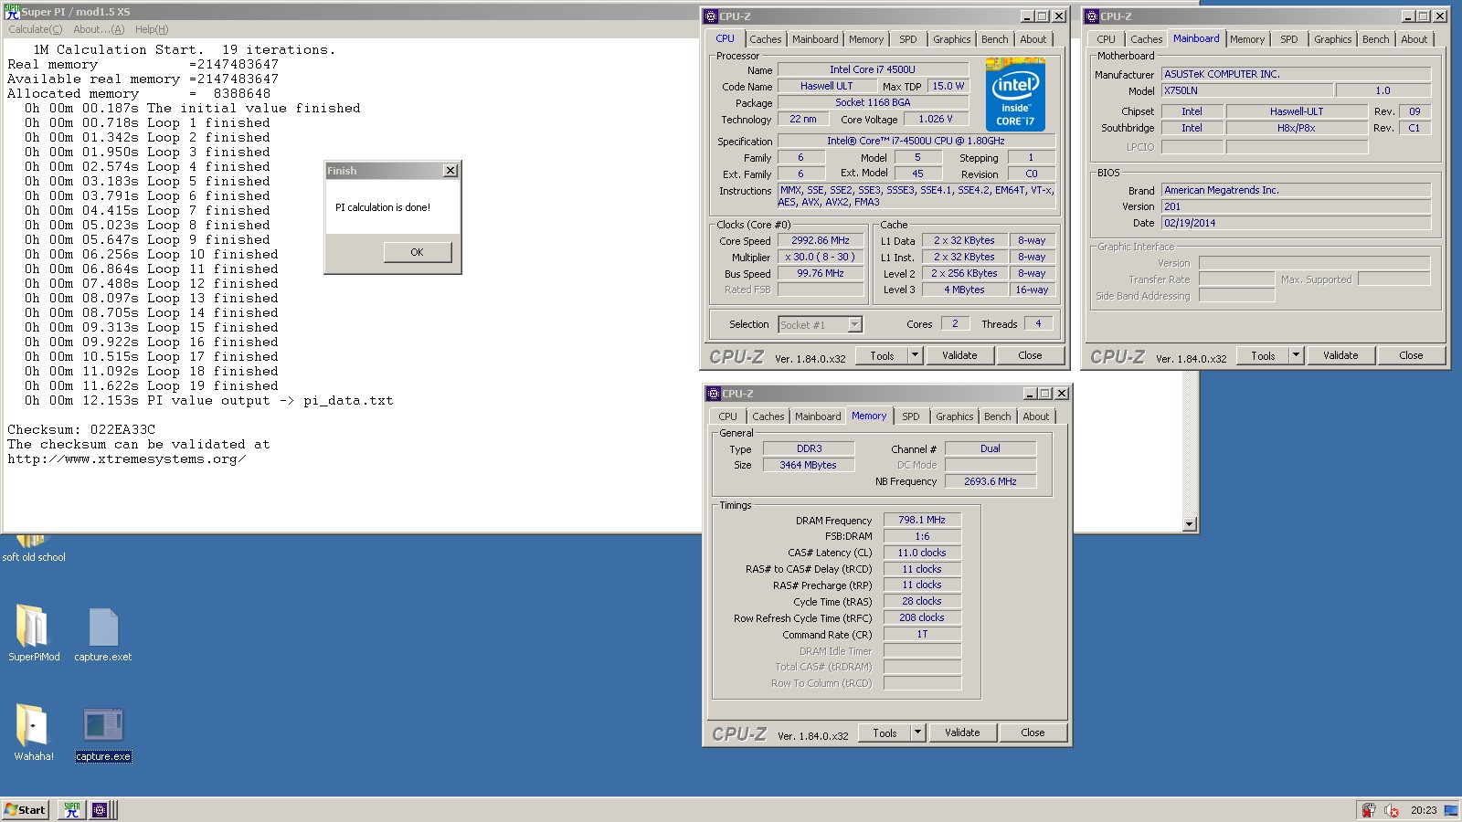Click Tools button in CPU window
Viewport: 1462px width, 822px height.
[x=882, y=355]
